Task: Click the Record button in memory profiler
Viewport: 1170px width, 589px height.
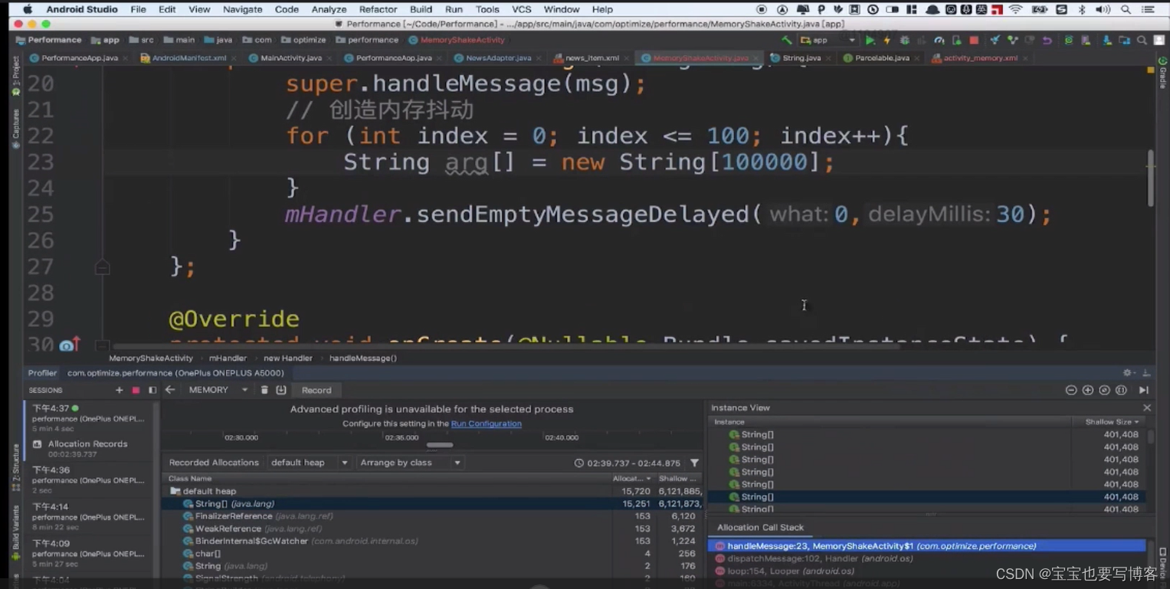Action: (316, 390)
